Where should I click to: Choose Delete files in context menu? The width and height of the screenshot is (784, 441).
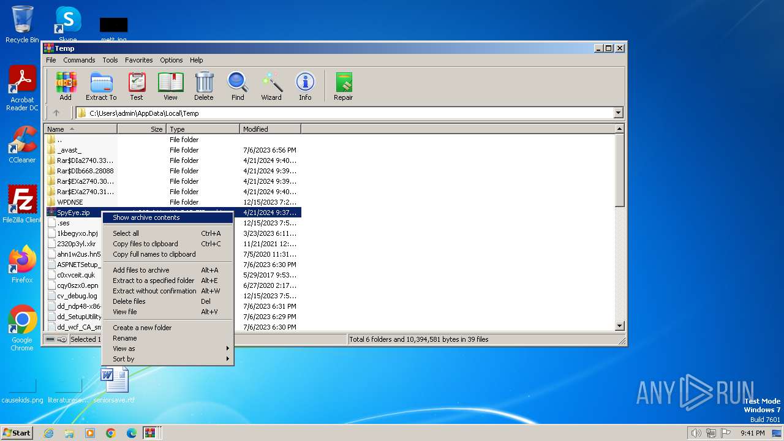coord(167,301)
